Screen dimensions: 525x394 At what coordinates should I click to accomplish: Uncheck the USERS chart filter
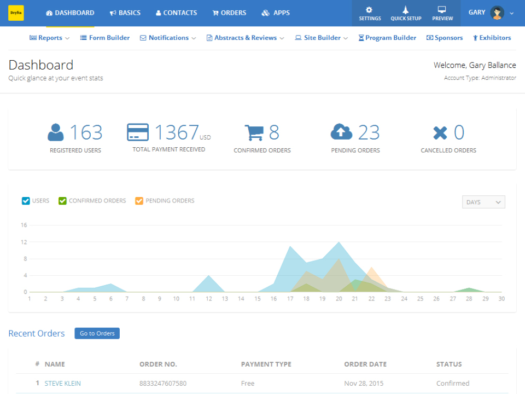pos(25,201)
